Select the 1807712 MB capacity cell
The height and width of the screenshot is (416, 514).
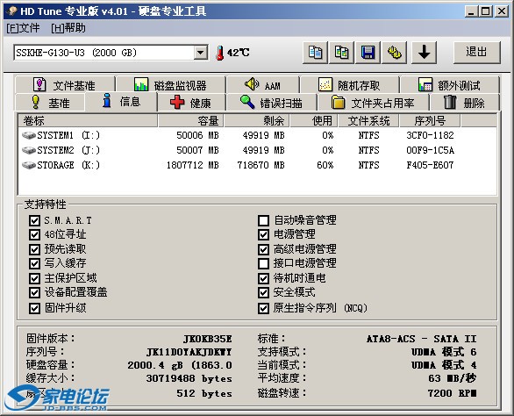193,165
